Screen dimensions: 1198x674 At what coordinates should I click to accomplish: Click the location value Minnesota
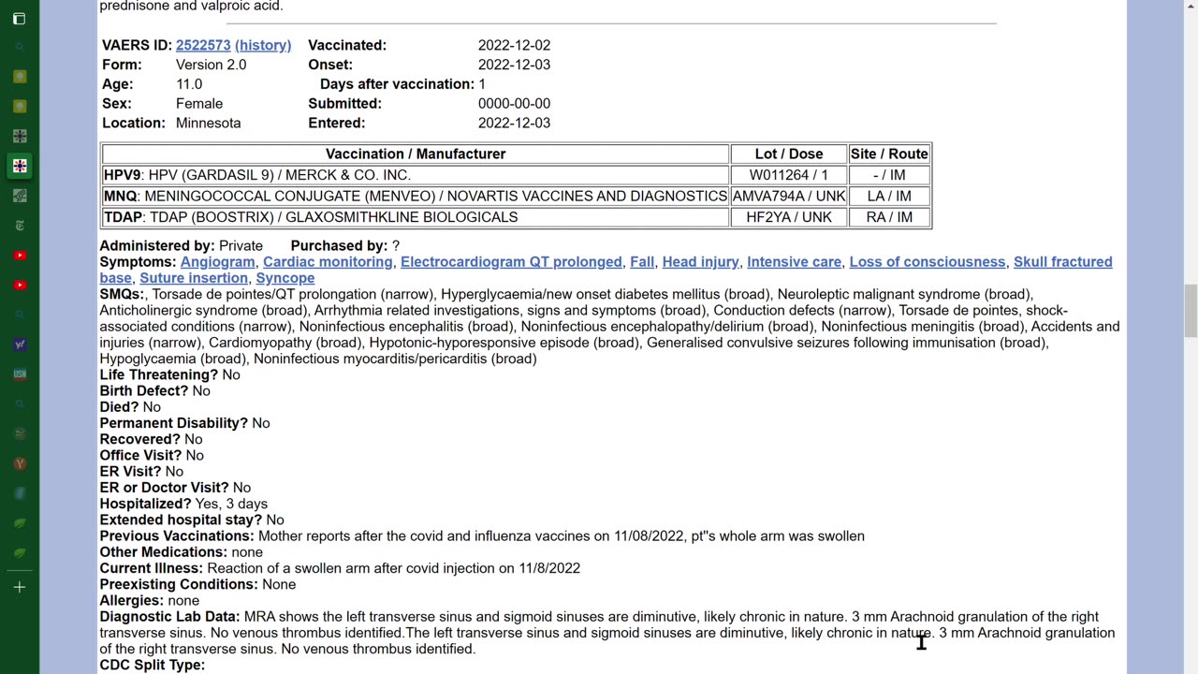click(208, 123)
